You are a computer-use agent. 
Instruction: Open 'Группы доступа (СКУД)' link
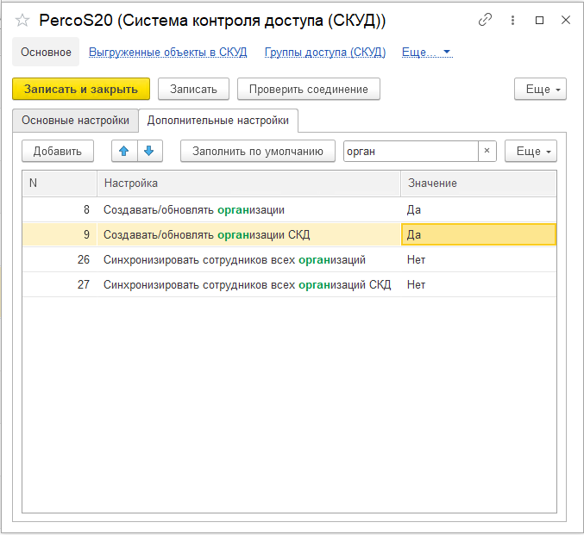point(324,53)
